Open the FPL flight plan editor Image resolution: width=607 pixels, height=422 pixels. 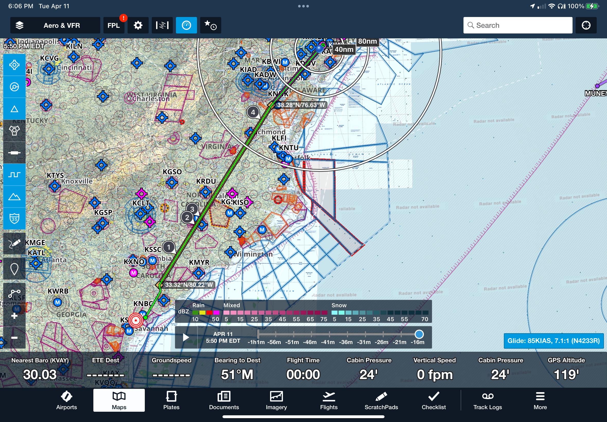point(114,25)
